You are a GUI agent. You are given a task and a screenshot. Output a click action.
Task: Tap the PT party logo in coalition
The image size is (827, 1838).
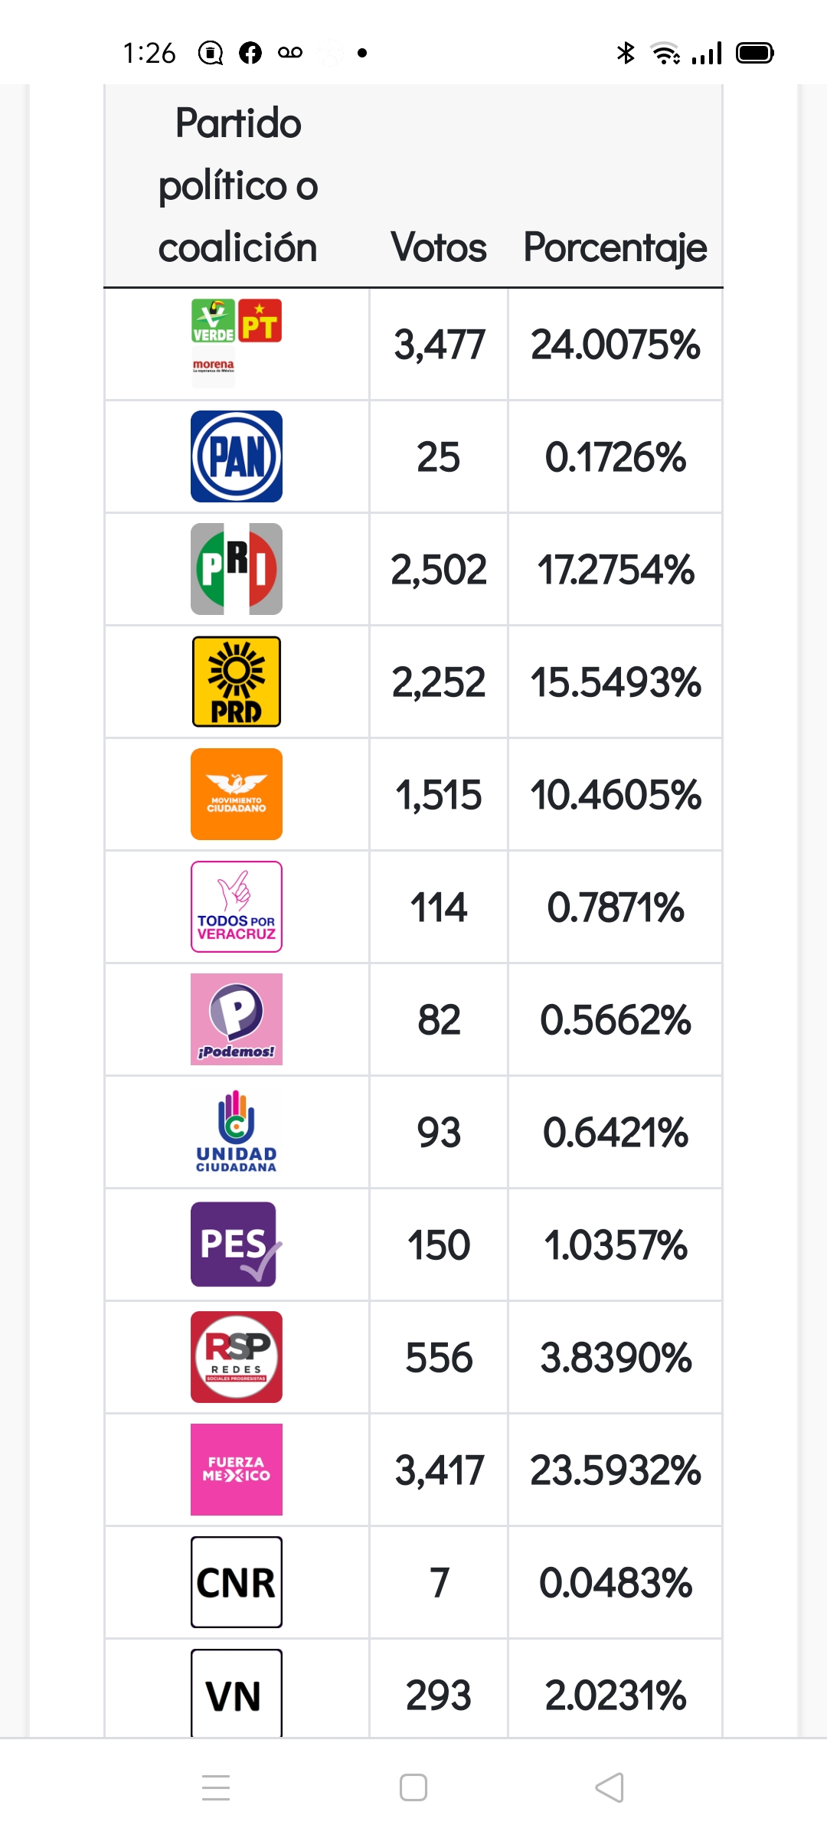tap(260, 320)
